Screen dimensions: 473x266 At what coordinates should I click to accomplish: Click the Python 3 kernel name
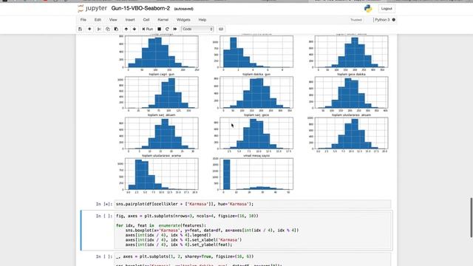[x=382, y=20]
